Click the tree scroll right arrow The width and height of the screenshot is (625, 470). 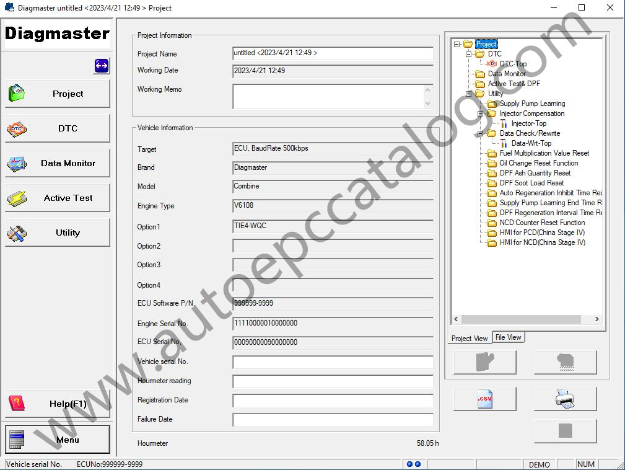[x=597, y=319]
